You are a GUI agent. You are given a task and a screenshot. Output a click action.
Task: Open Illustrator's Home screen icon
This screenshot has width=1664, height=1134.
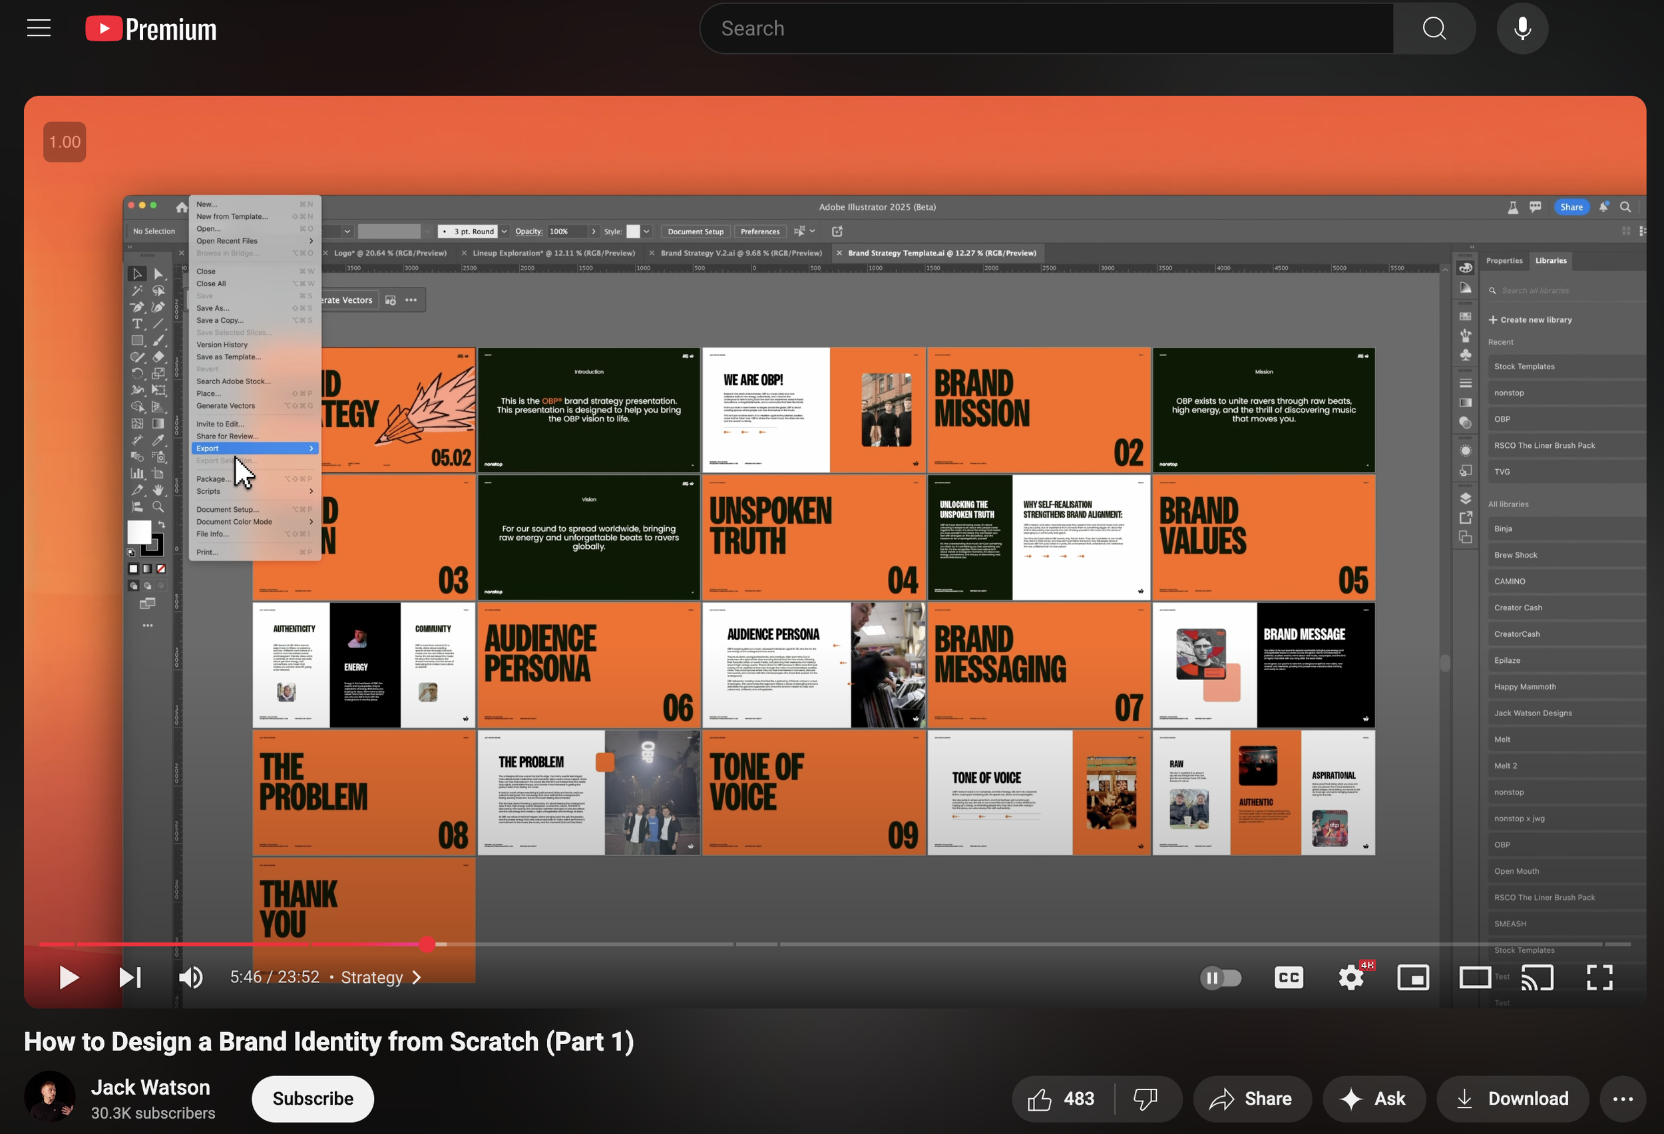pos(181,207)
